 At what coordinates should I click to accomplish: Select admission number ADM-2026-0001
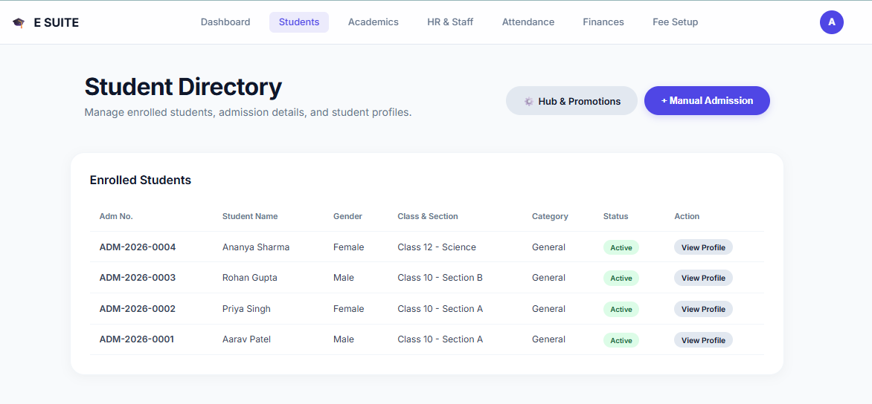(x=137, y=339)
